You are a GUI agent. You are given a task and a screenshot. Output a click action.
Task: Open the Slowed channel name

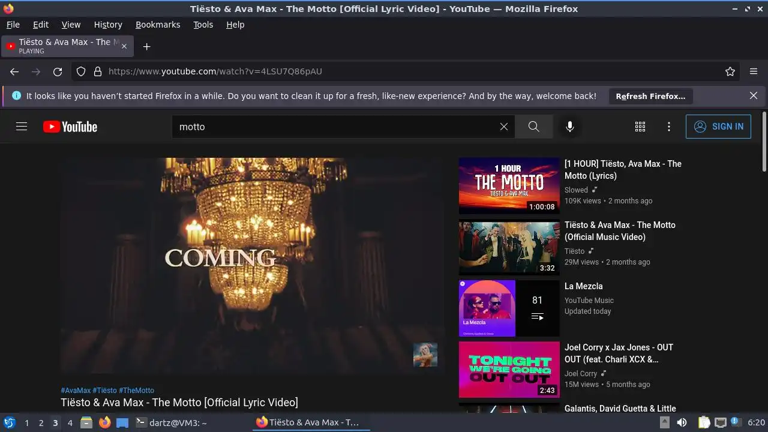(x=576, y=190)
